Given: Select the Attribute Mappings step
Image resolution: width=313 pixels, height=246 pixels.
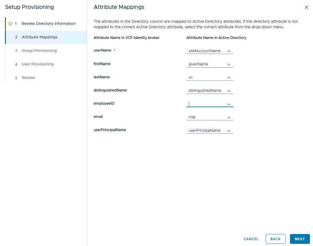Looking at the screenshot, I should click(x=46, y=37).
